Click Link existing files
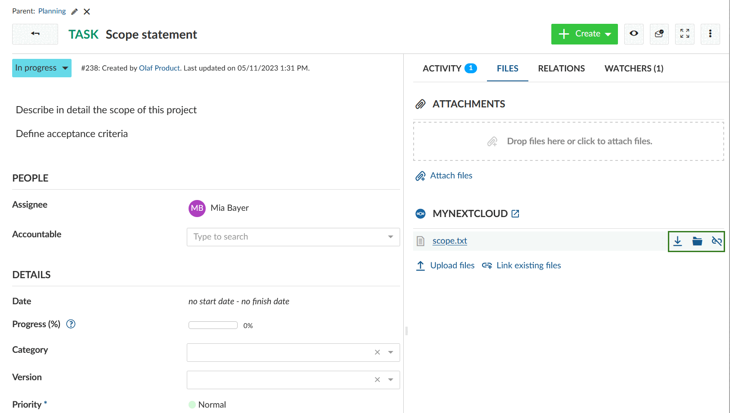 528,265
